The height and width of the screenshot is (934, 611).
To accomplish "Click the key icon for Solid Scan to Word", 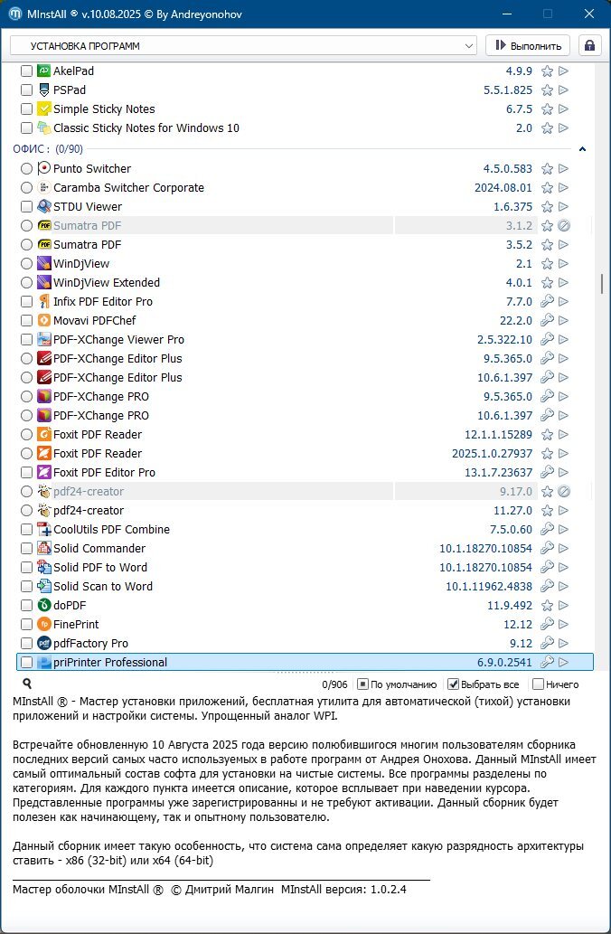I will pos(547,586).
